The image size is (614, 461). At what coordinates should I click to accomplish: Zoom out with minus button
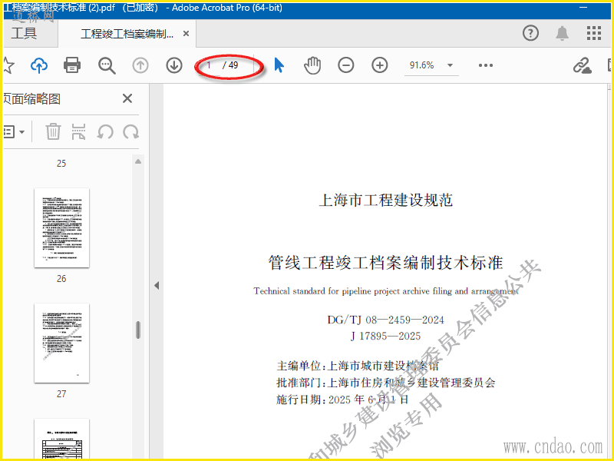click(x=346, y=65)
